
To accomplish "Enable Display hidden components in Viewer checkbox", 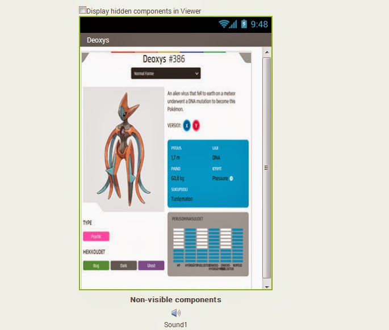I will click(x=82, y=10).
